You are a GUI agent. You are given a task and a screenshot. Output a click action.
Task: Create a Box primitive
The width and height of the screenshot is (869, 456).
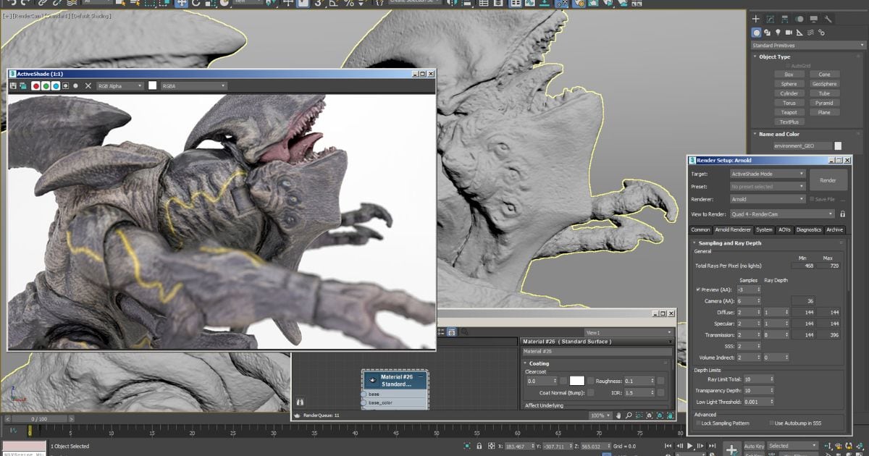pos(789,75)
